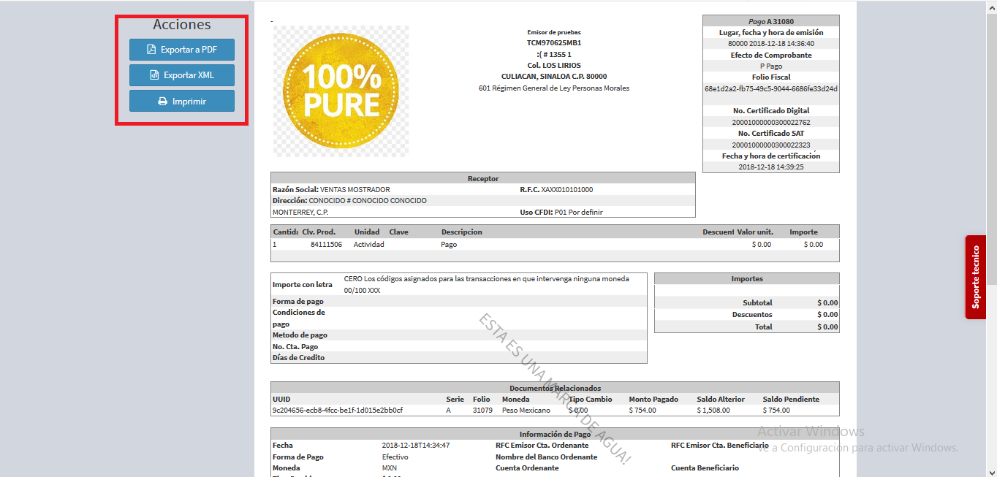Click the Importes section header
Viewport: 997px width, 477px height.
pos(746,279)
